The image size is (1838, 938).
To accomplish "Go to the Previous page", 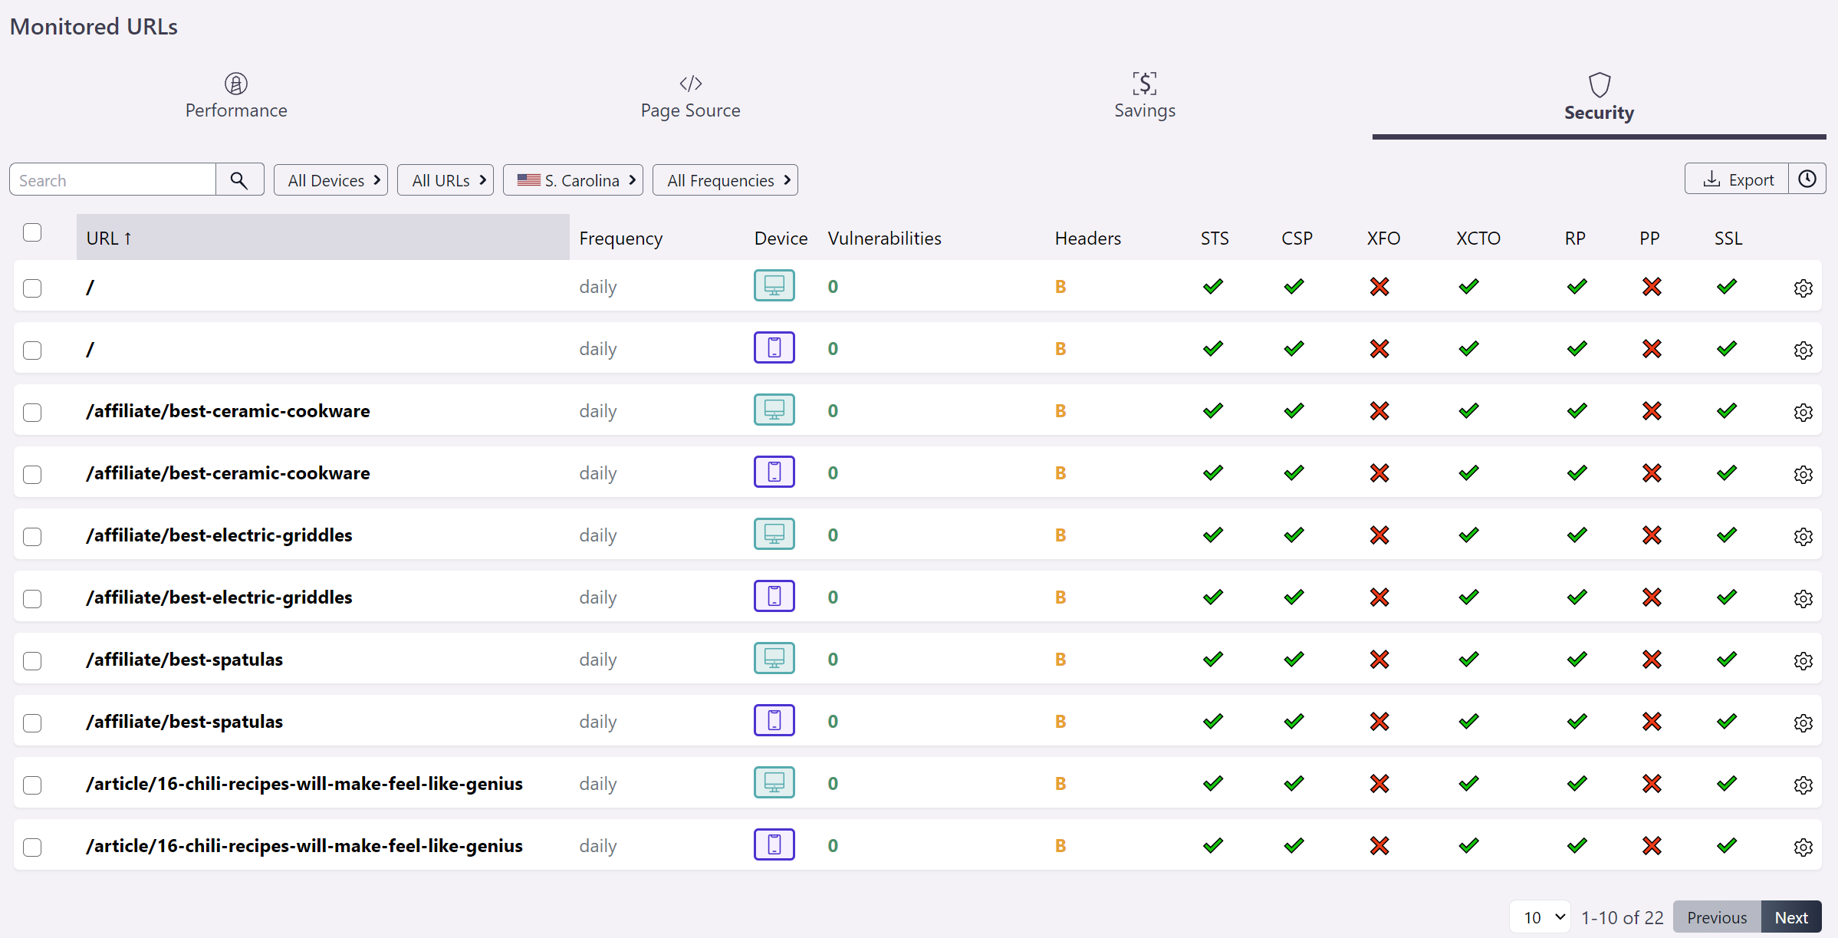I will point(1716,917).
